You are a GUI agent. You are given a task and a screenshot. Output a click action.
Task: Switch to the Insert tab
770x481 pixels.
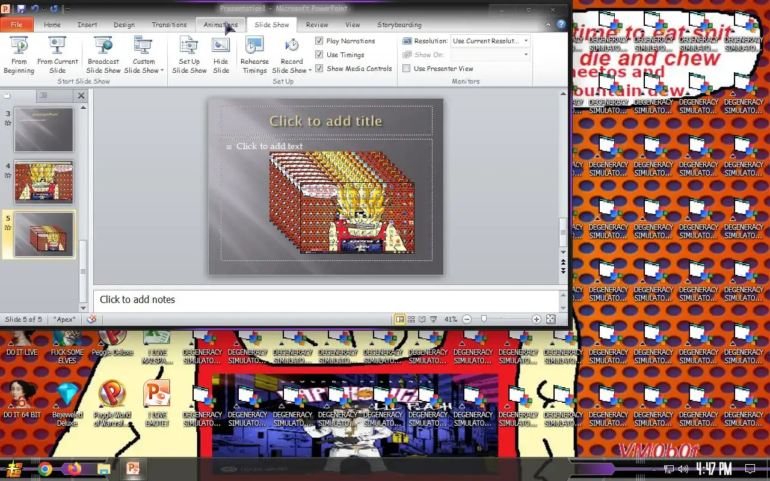[x=87, y=25]
